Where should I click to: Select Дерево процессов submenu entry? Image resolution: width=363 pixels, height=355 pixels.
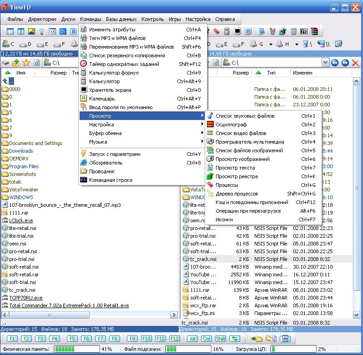(263, 194)
